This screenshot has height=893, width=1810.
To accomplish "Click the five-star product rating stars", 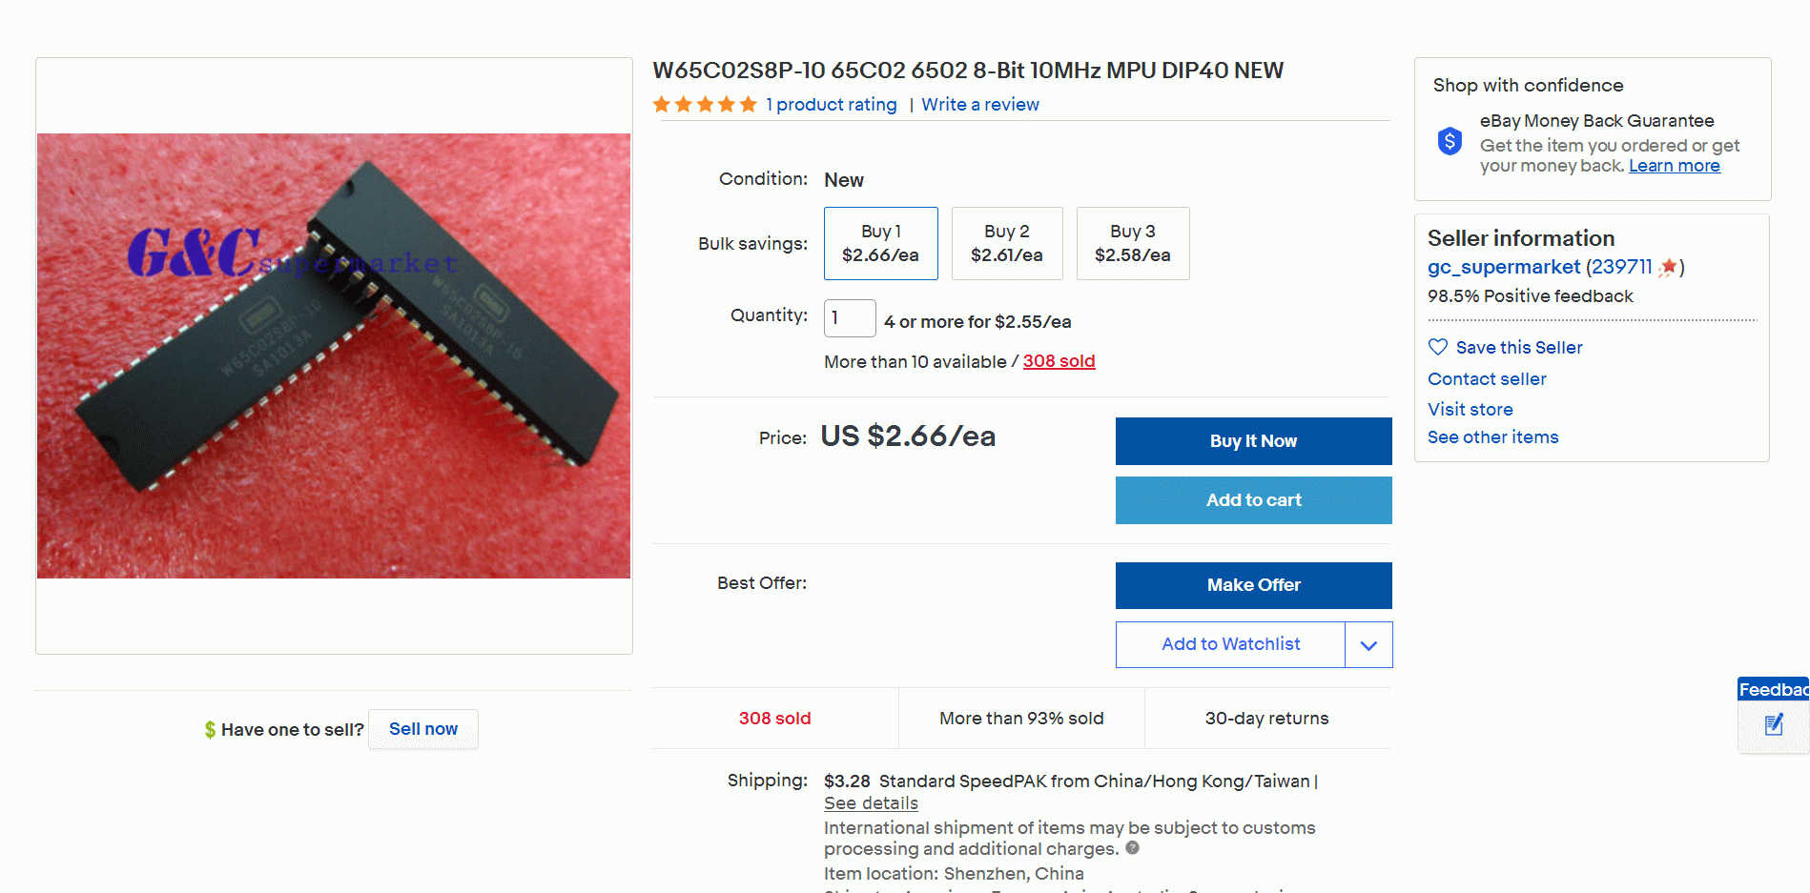I will tap(705, 105).
